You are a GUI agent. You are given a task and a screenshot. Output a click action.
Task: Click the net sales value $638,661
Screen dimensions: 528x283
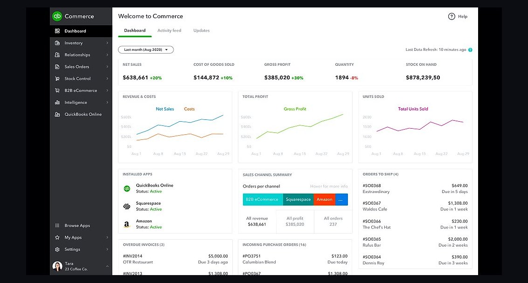[135, 78]
